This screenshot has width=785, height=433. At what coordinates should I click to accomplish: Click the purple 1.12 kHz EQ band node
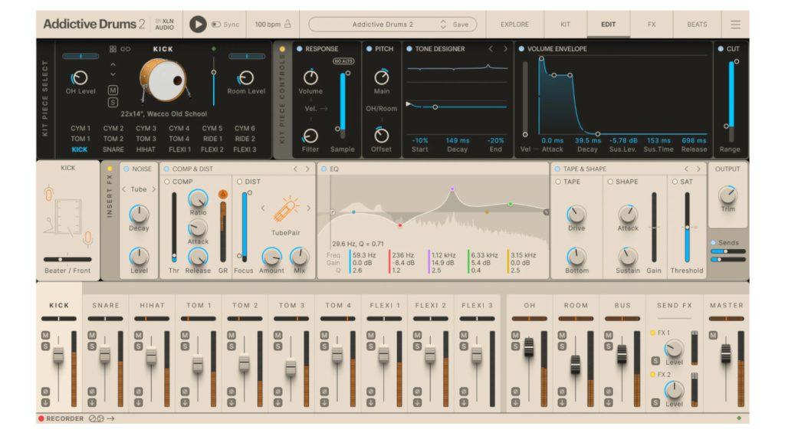(x=452, y=189)
